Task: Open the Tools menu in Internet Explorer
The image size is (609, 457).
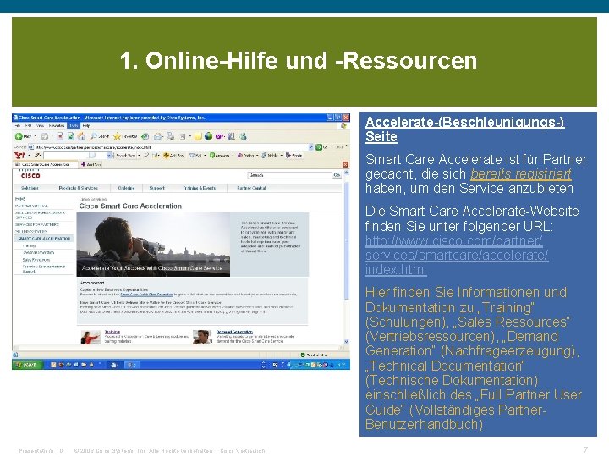Action: pos(74,126)
